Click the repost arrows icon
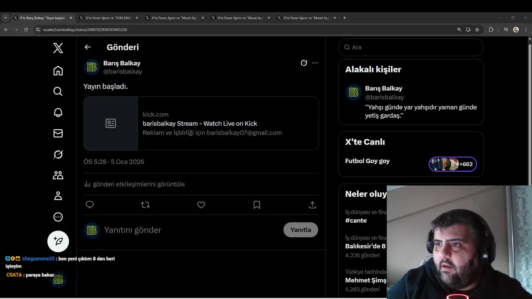This screenshot has height=299, width=532. click(x=145, y=205)
